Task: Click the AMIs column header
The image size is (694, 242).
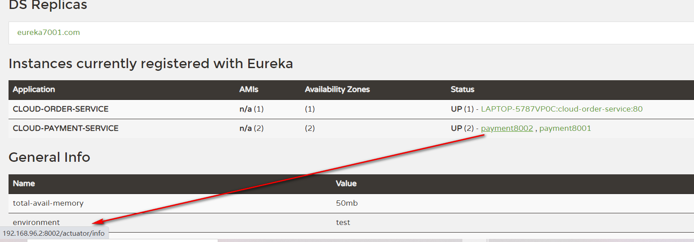Action: point(249,90)
